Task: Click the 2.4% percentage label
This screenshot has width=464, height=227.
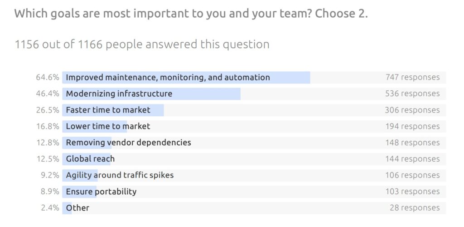Action: point(50,208)
